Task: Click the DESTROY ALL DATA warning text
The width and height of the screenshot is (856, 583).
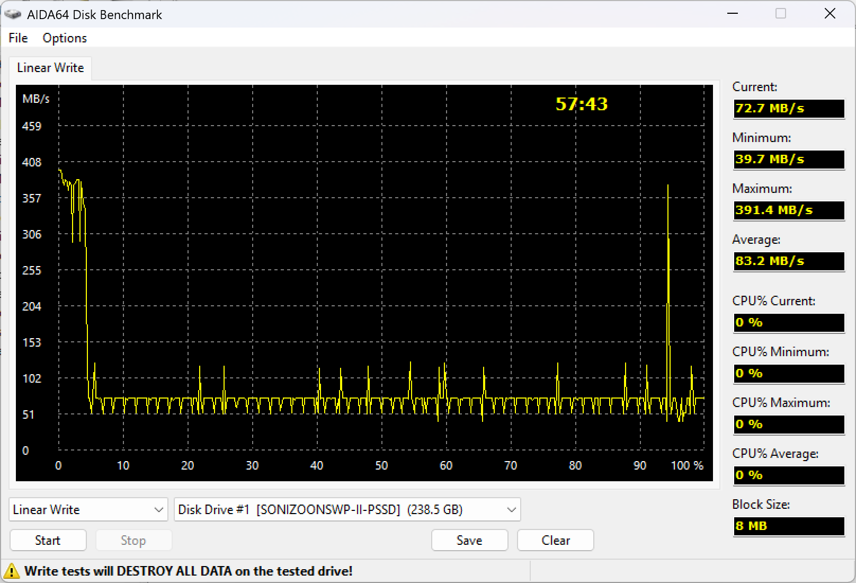Action: point(188,571)
